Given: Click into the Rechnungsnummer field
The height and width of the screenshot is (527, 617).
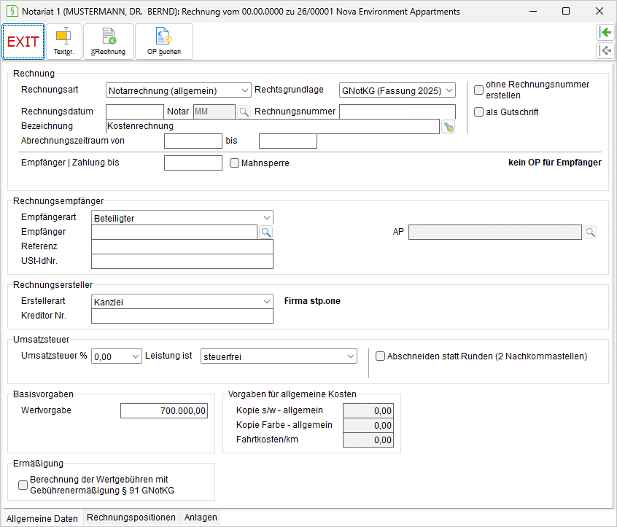Looking at the screenshot, I should coord(397,112).
